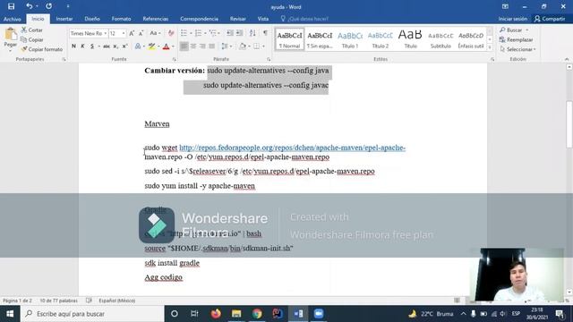Select the Normal style thumbnail
This screenshot has width=573, height=322.
click(x=289, y=39)
